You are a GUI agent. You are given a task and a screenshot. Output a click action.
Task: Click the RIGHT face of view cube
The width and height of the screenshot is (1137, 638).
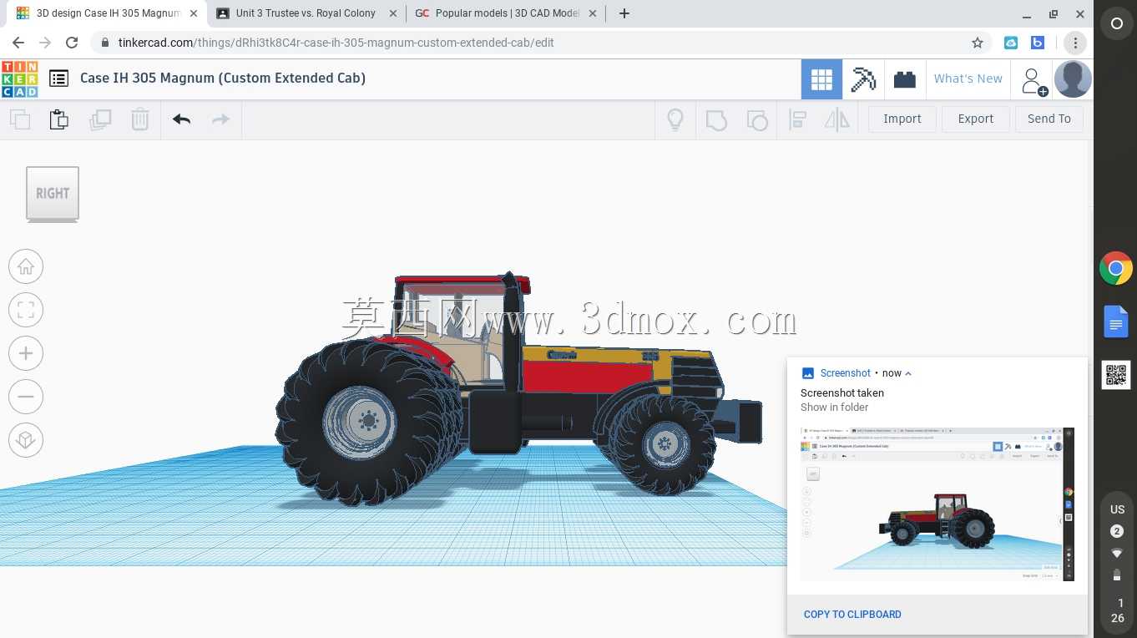point(53,193)
